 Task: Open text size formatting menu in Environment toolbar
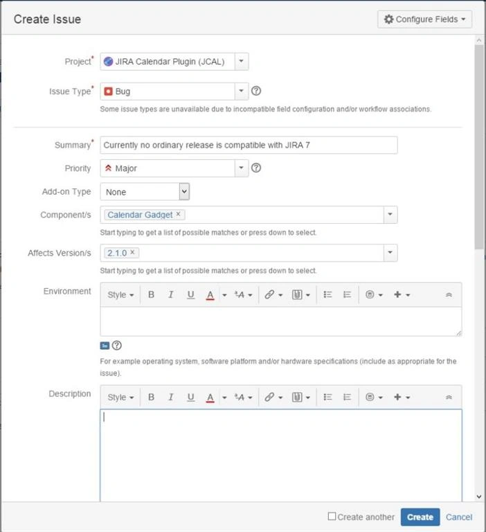click(x=243, y=295)
